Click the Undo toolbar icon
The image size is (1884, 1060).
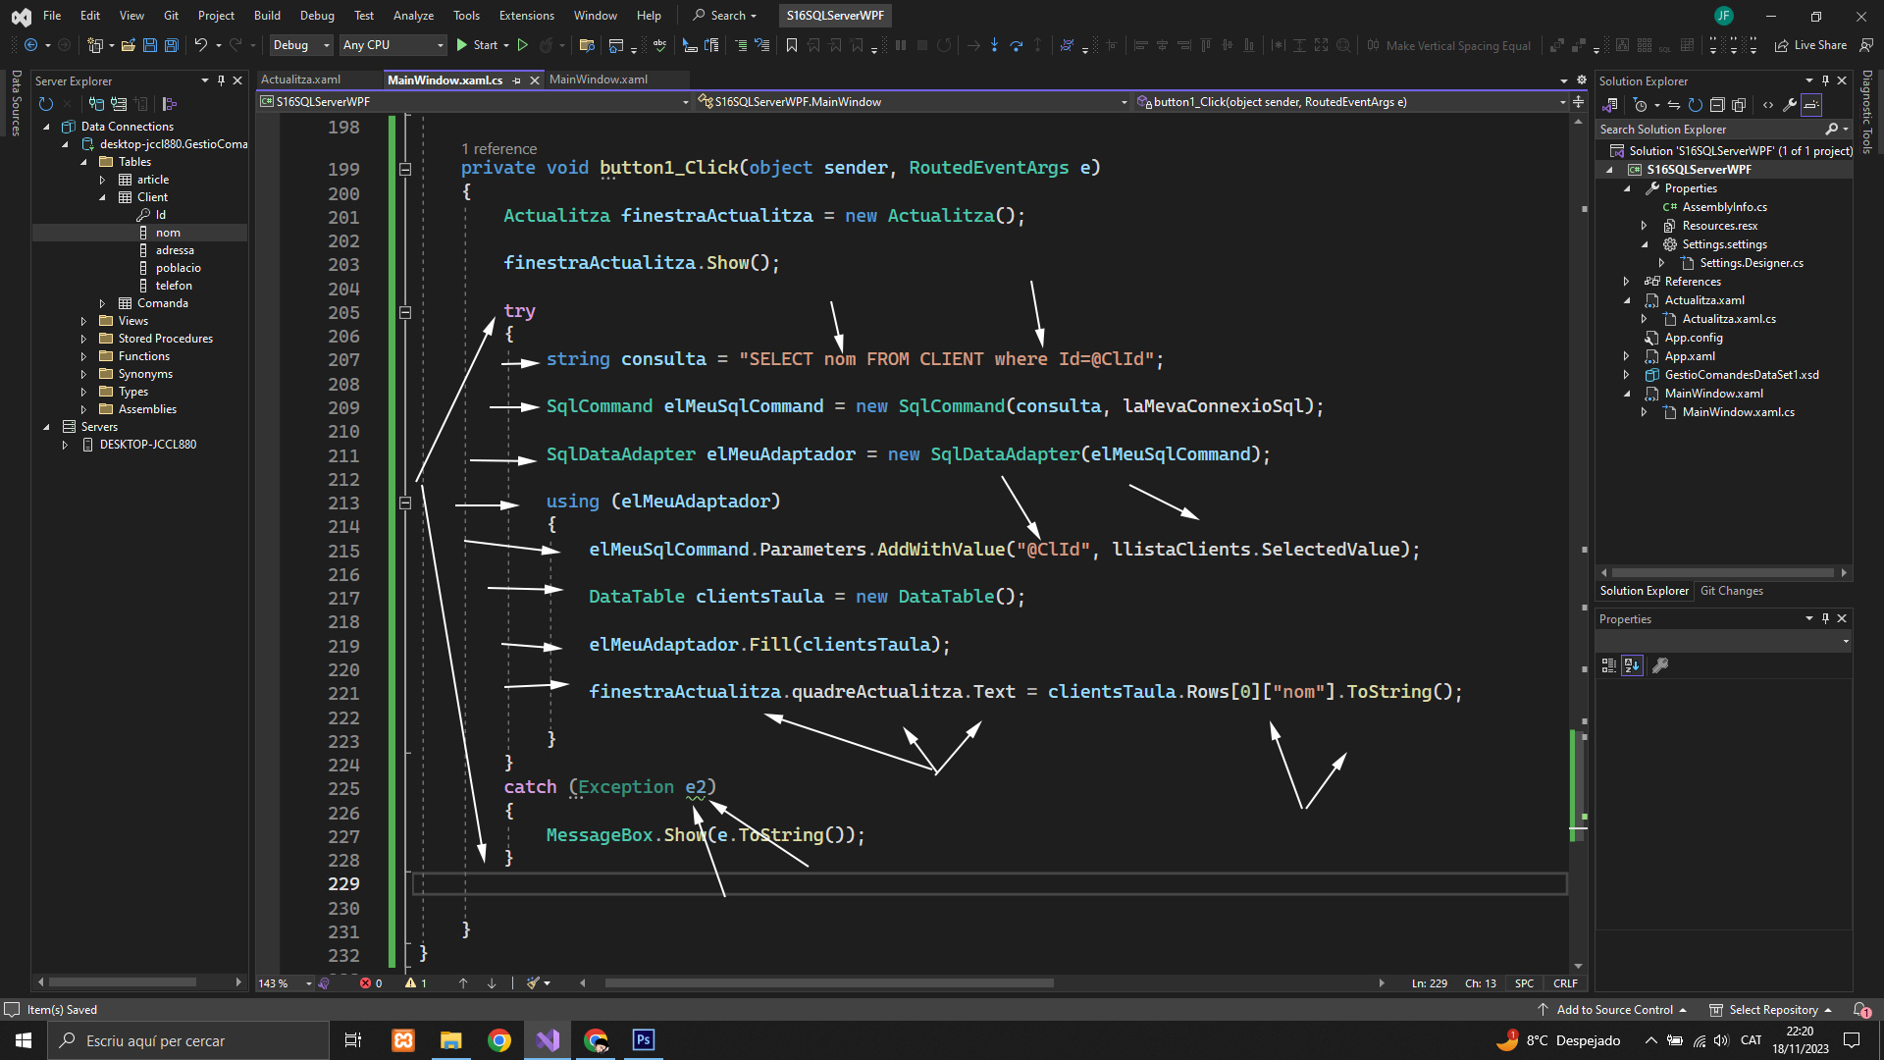[x=200, y=45]
